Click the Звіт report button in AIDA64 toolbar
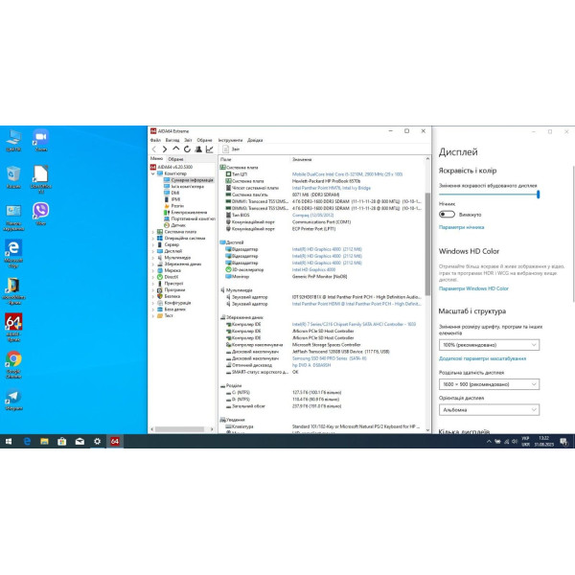The height and width of the screenshot is (575, 575). (231, 149)
